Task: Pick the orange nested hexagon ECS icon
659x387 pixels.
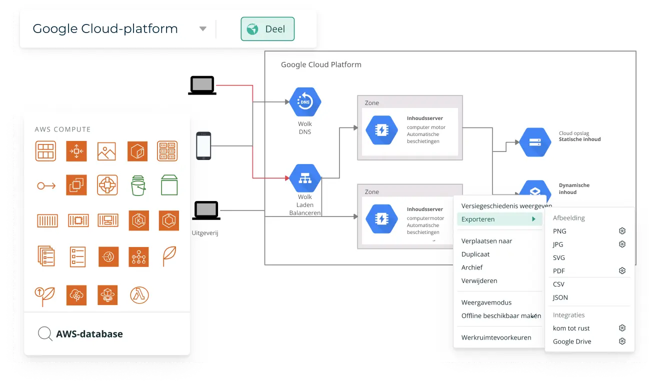Action: tap(169, 220)
